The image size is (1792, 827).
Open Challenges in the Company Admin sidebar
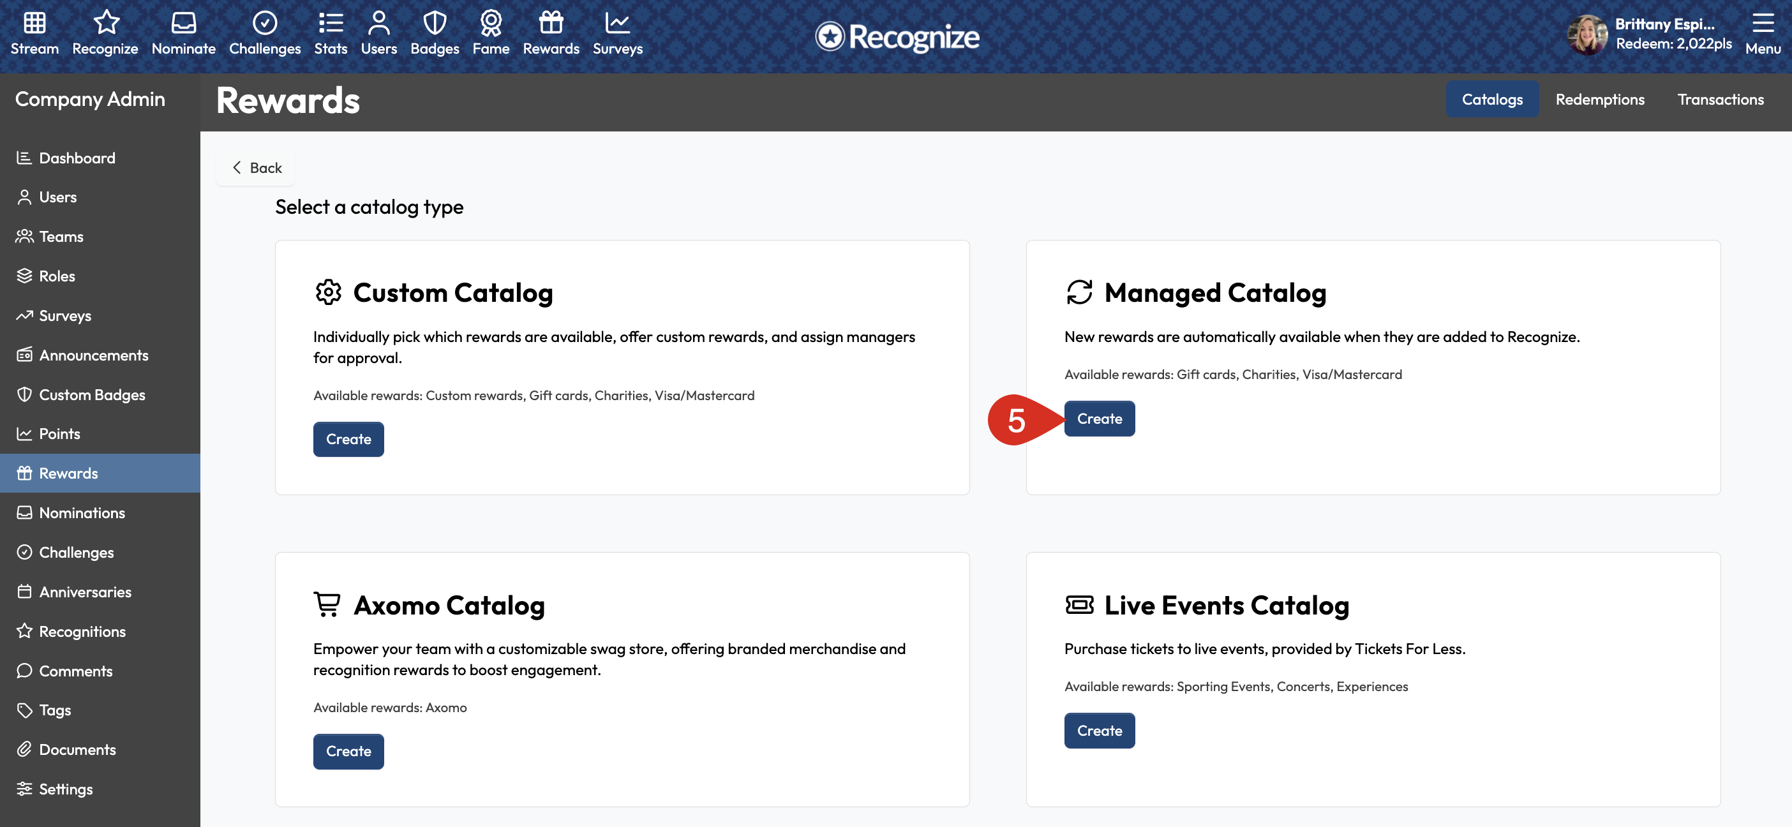100,552
